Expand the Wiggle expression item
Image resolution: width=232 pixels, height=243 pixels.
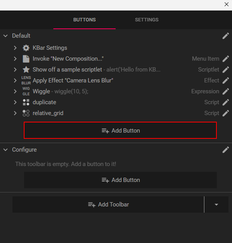[x=15, y=91]
